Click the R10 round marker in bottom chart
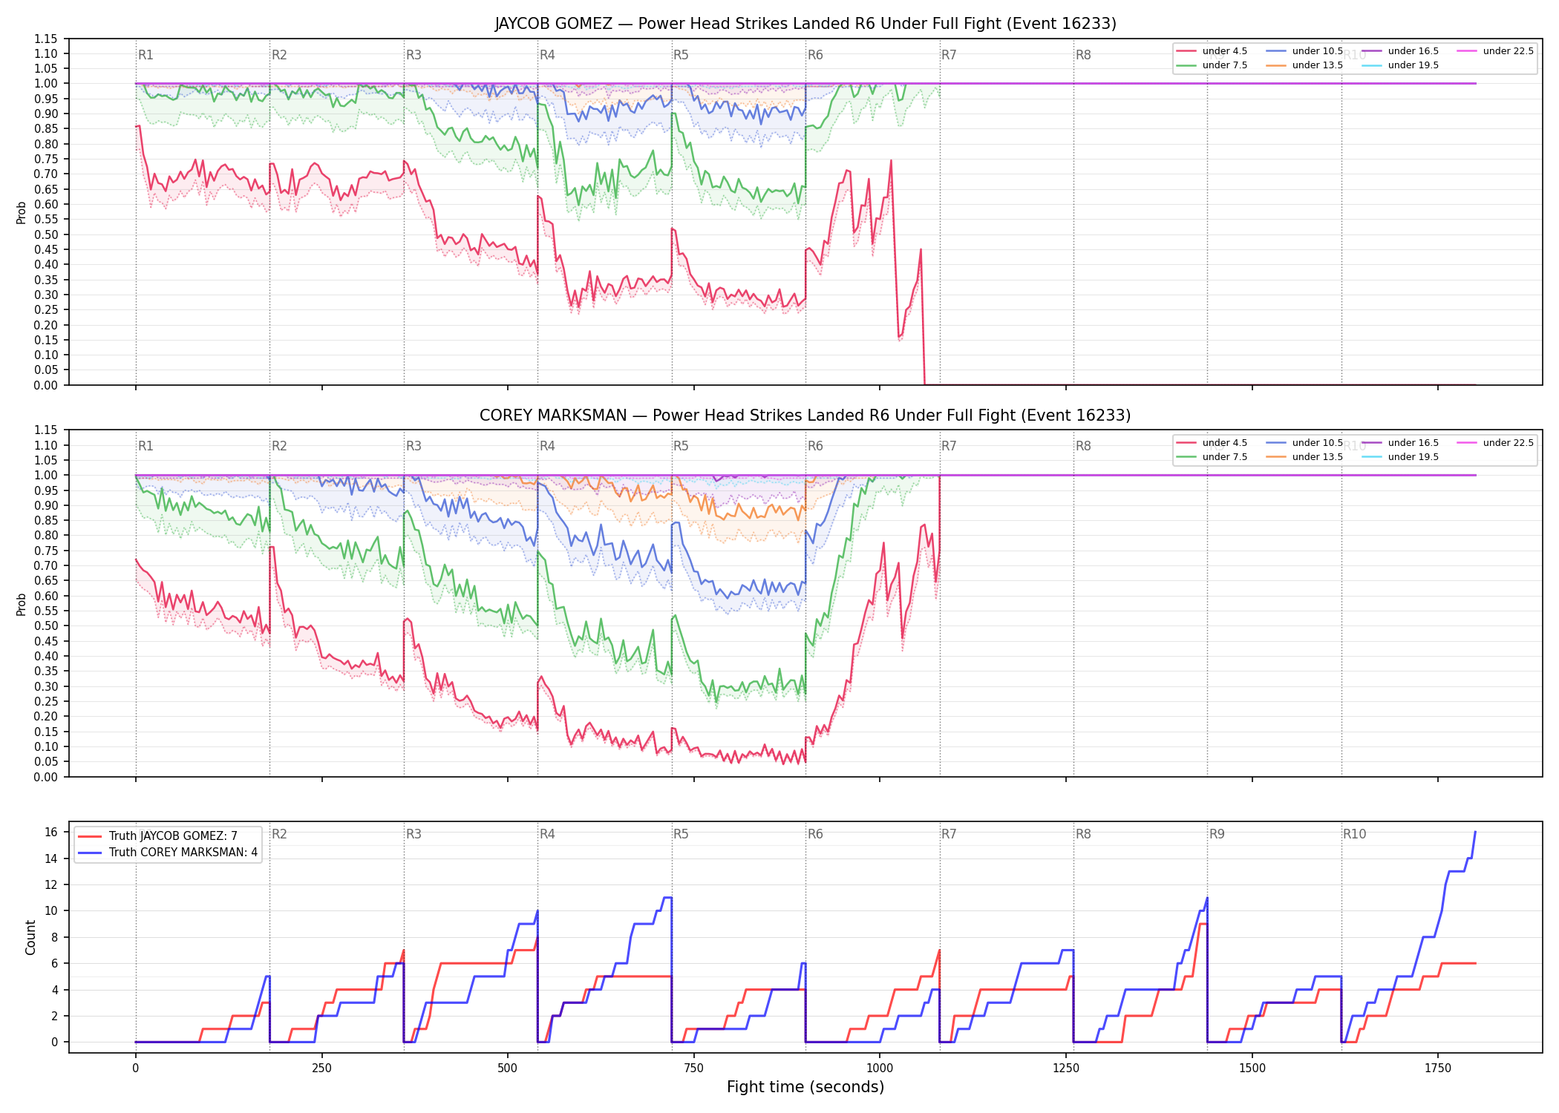The image size is (1559, 1113). click(1354, 834)
